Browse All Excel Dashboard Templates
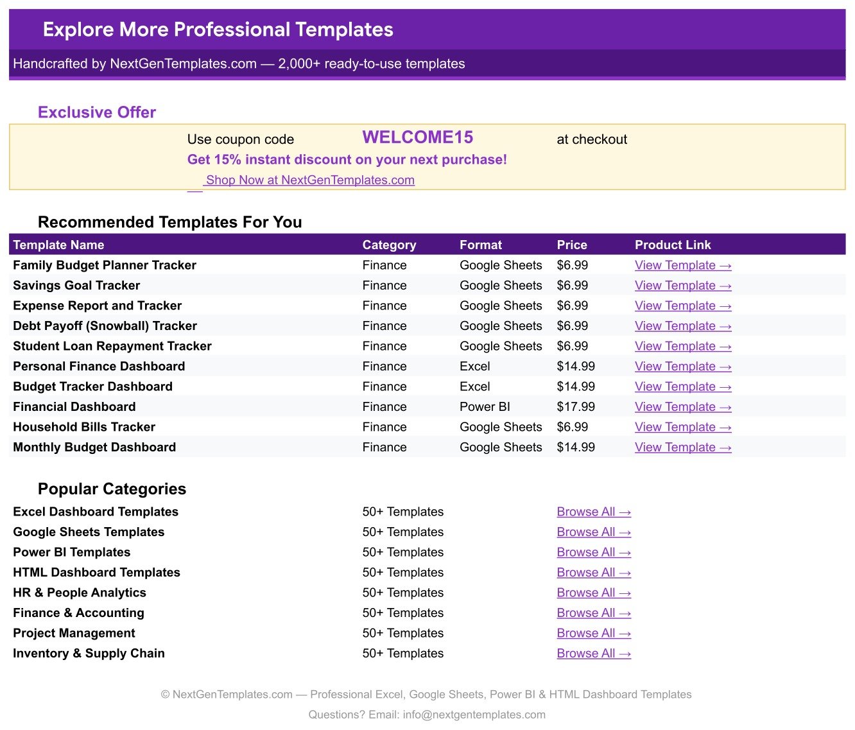 click(594, 512)
